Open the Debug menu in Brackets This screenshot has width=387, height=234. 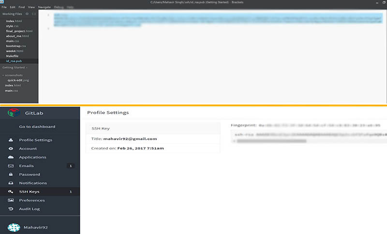[x=59, y=7]
